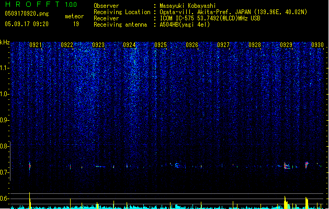Click the Receiver label
This screenshot has width=329, height=209.
[106, 18]
